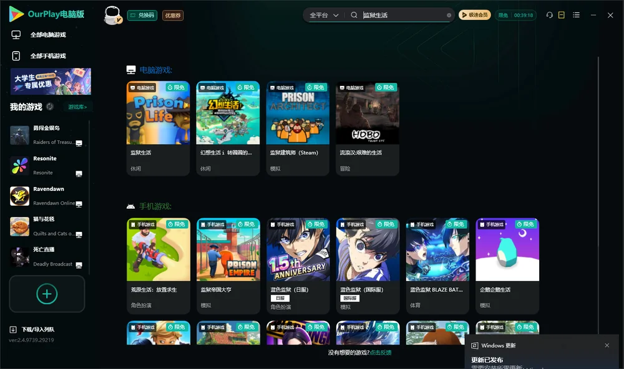The image size is (624, 369).
Task: Open customer service headset icon
Action: point(550,15)
